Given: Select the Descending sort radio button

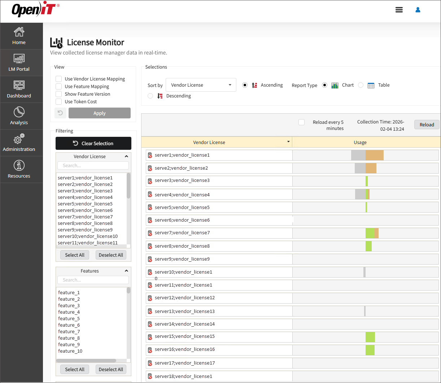Looking at the screenshot, I should [x=150, y=96].
